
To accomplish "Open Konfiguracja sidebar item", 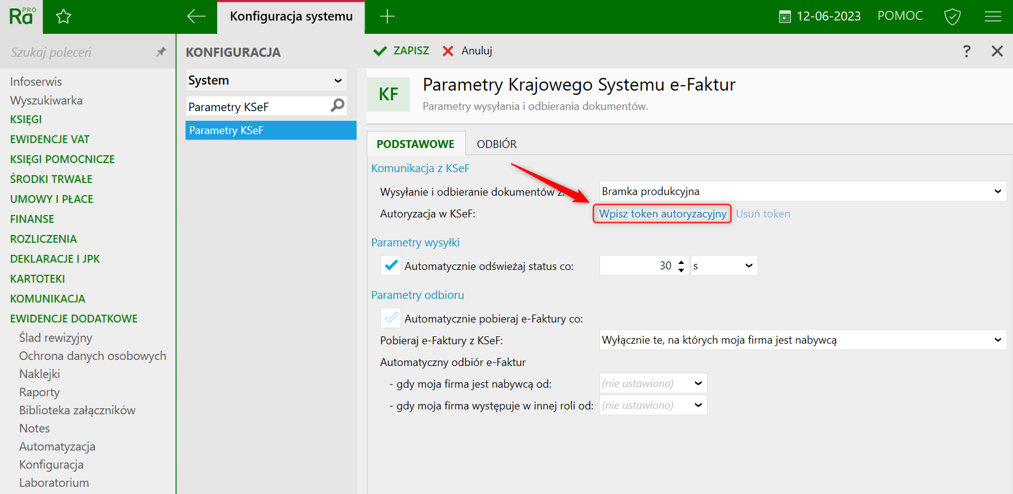I will (x=51, y=464).
